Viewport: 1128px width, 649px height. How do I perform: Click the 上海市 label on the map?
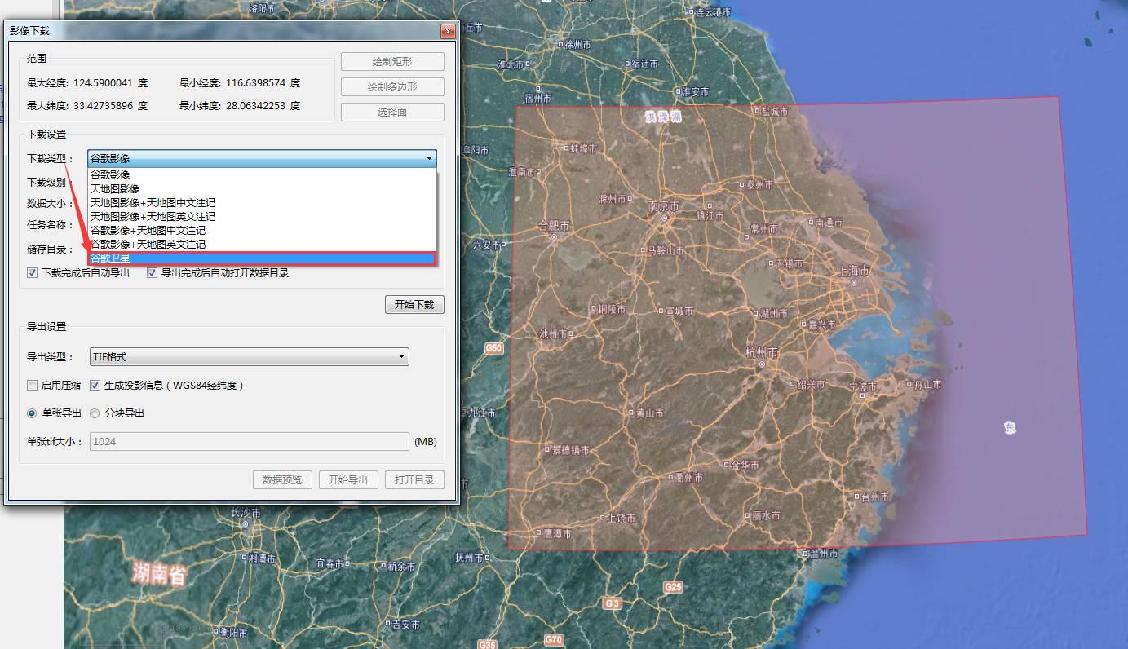(x=853, y=271)
